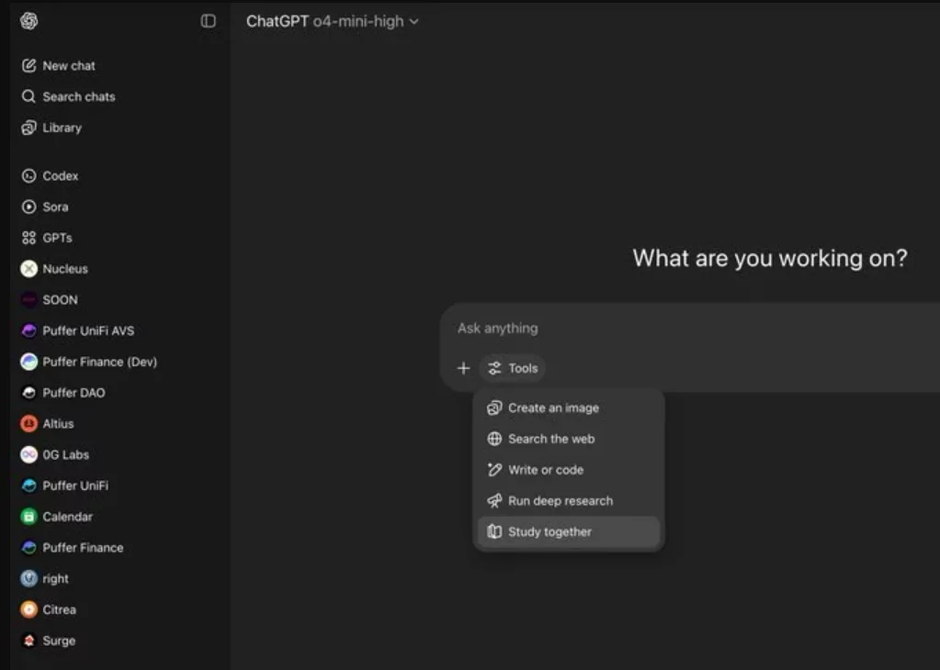Click the Search chats magnifier icon
Viewport: 940px width, 670px height.
coord(28,96)
